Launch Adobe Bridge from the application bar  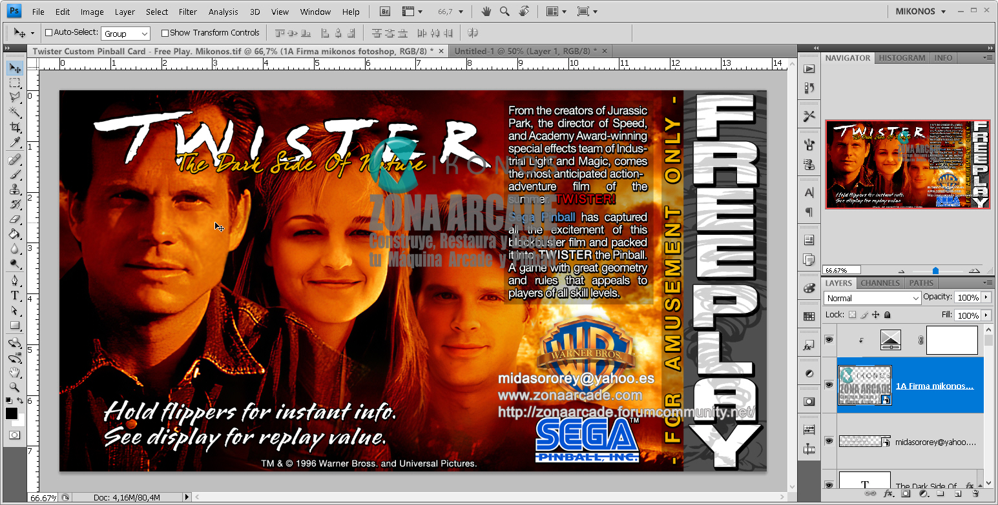pyautogui.click(x=384, y=12)
